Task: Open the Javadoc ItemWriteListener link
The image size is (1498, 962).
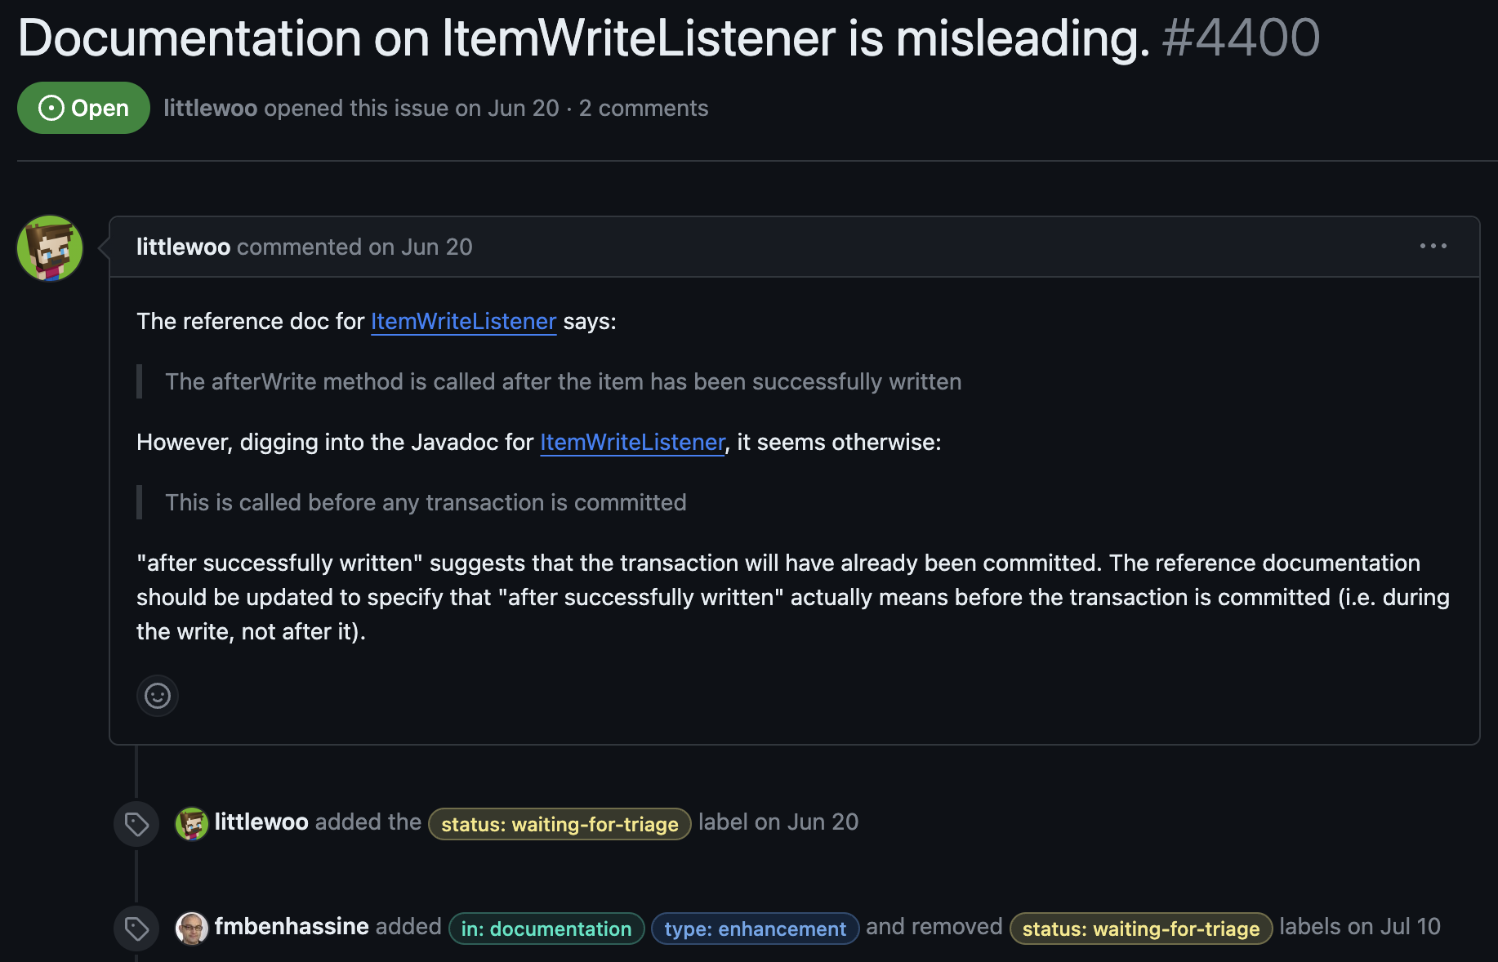Action: (x=632, y=443)
